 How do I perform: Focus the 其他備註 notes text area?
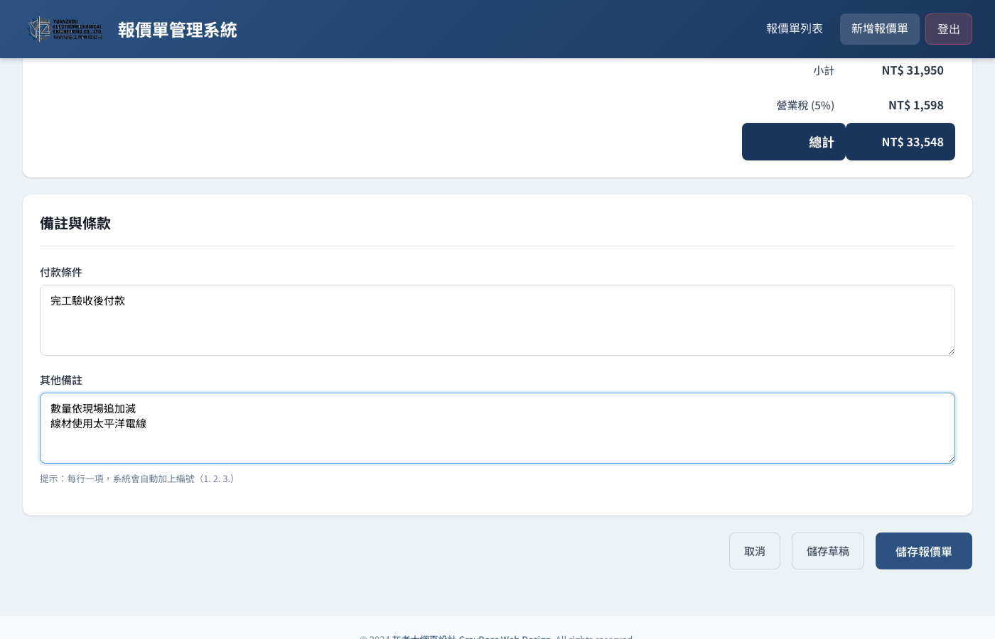click(x=497, y=428)
